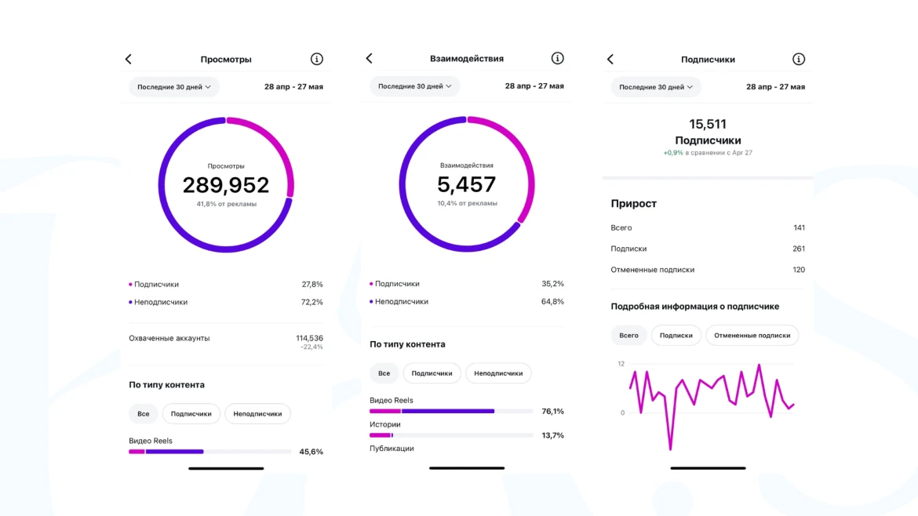This screenshot has width=918, height=516.
Task: Click the 289,952 views donut chart
Action: (226, 185)
